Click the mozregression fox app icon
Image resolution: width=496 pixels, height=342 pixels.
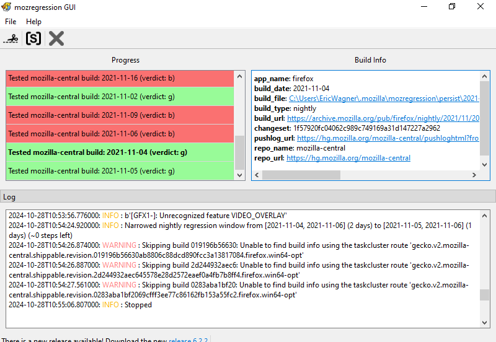6,7
